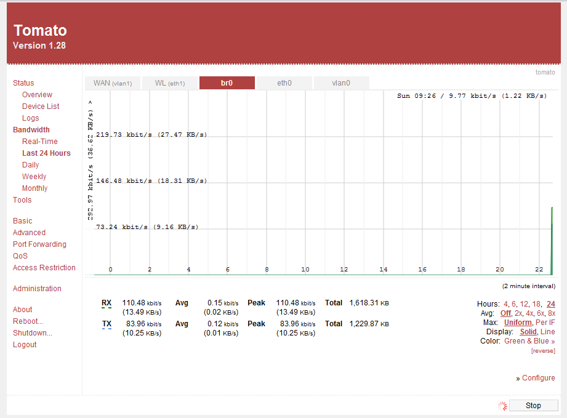This screenshot has width=567, height=418.
Task: Expand the Tools sidebar section
Action: (22, 200)
